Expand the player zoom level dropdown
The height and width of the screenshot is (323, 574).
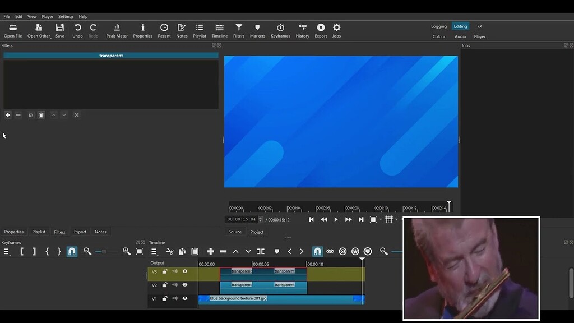381,219
